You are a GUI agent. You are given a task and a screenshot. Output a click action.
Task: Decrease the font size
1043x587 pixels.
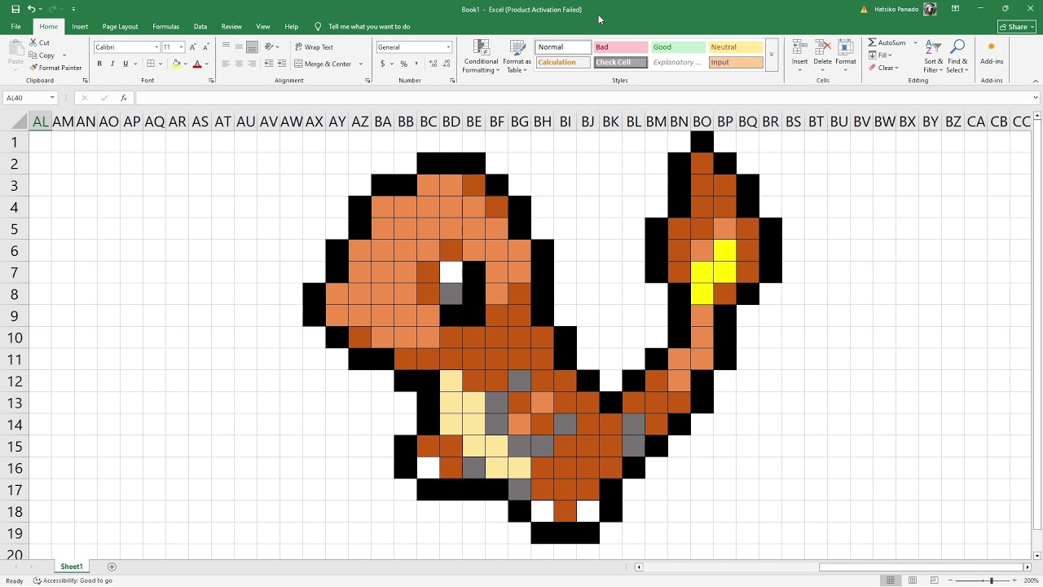click(205, 47)
